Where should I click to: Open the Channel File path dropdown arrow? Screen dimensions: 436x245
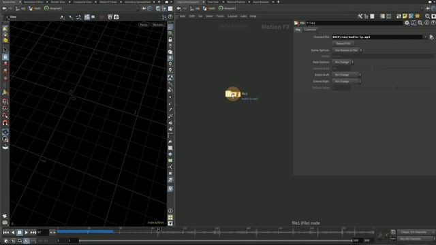tap(425, 37)
